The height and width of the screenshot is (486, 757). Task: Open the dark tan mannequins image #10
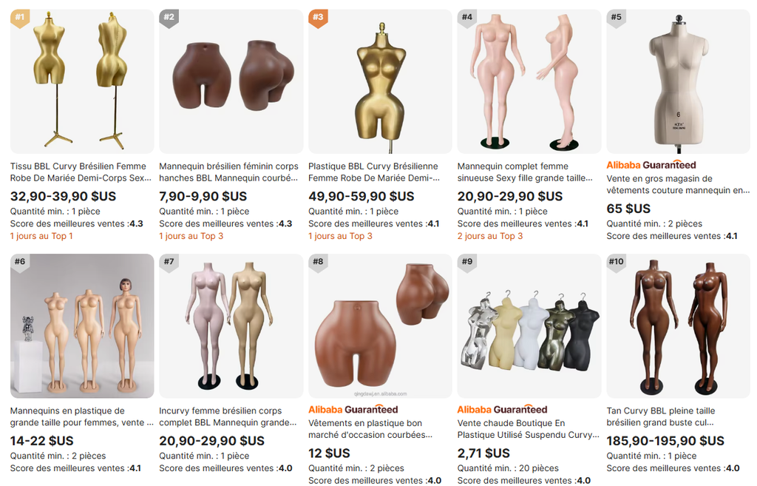click(x=679, y=326)
